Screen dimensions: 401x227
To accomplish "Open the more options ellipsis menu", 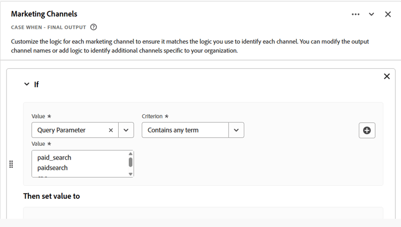I will (356, 14).
